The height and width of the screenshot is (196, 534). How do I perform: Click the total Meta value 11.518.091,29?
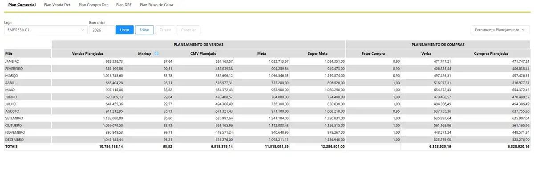pos(277,146)
